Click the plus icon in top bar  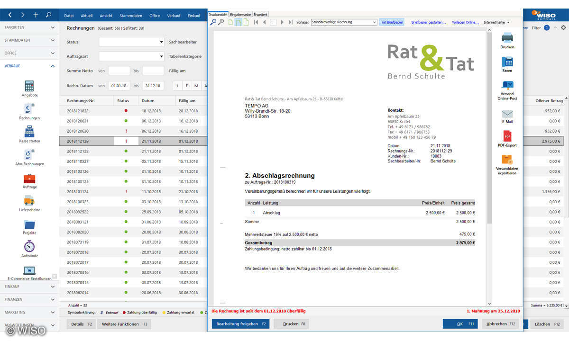click(36, 15)
